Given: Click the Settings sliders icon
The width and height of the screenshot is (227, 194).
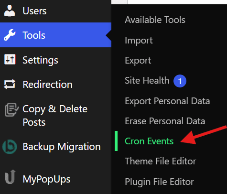Looking at the screenshot, I should (x=10, y=59).
